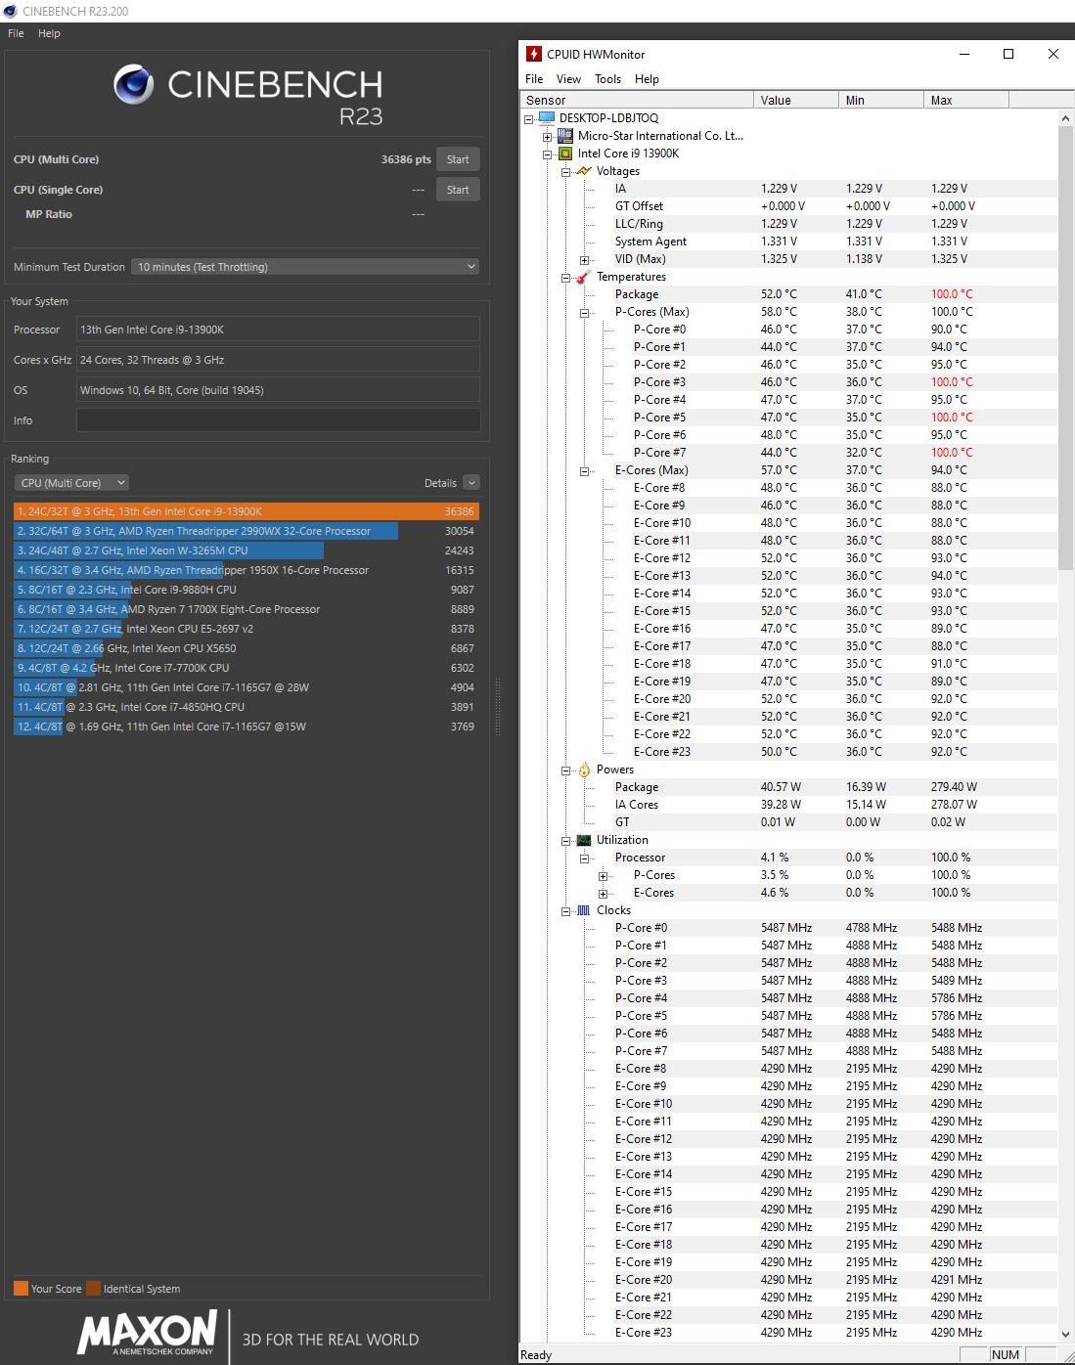This screenshot has width=1075, height=1365.
Task: Select the Package temperature row
Action: tap(788, 294)
